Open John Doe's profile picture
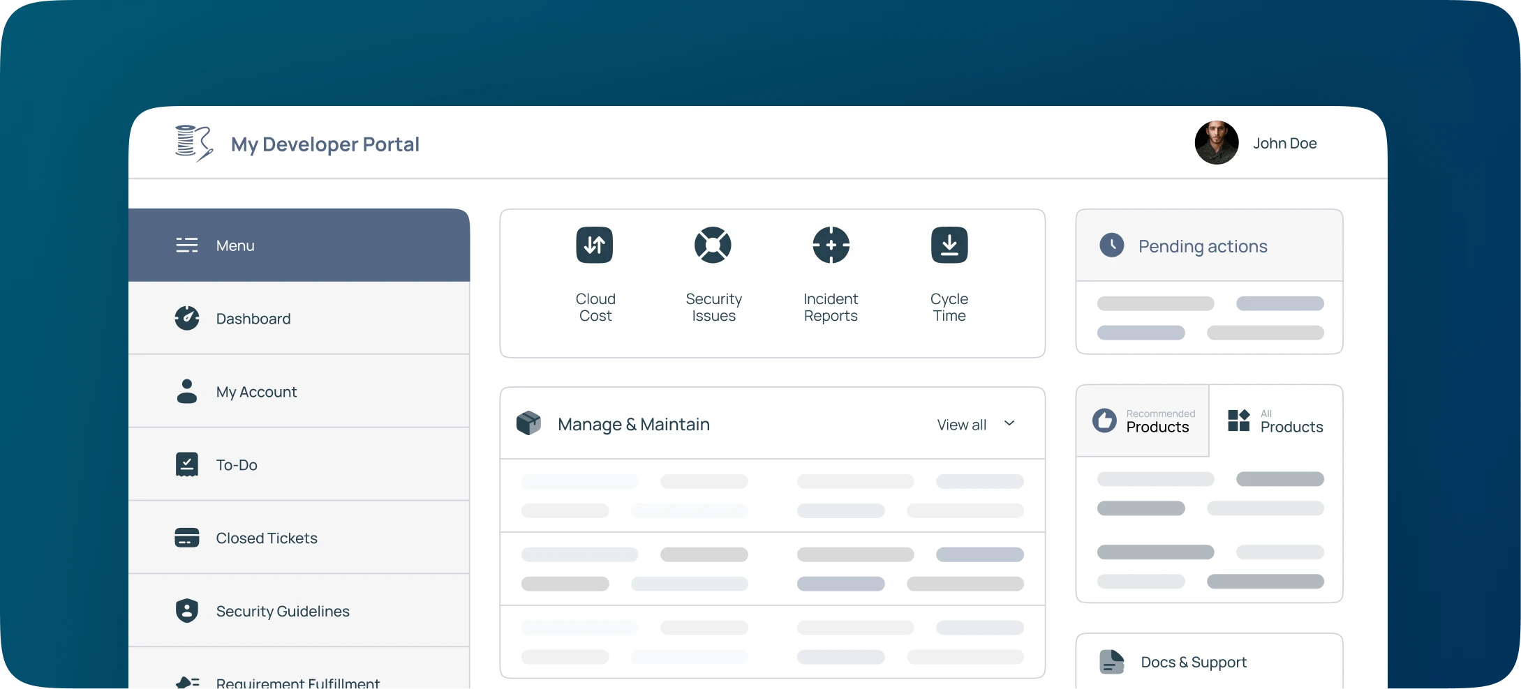The height and width of the screenshot is (689, 1521). tap(1216, 142)
